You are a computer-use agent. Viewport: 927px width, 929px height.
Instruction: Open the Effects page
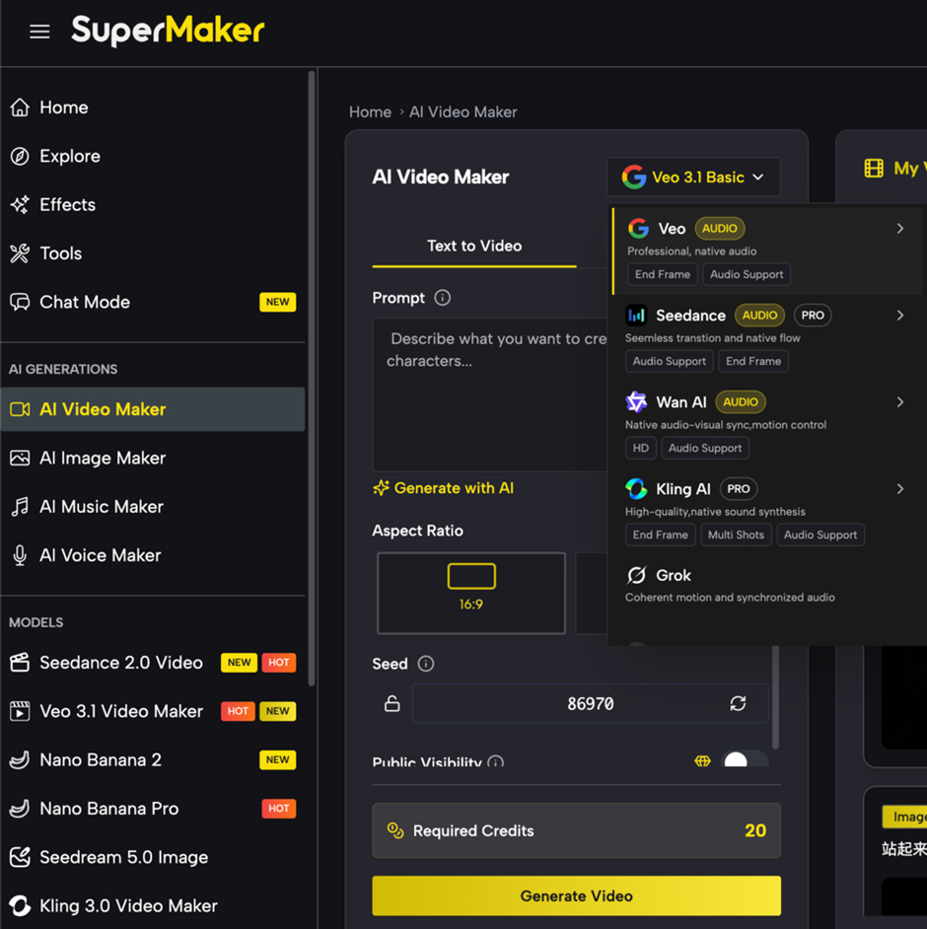click(69, 204)
